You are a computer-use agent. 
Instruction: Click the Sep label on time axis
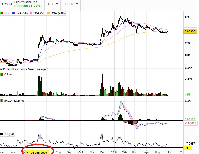(69, 152)
